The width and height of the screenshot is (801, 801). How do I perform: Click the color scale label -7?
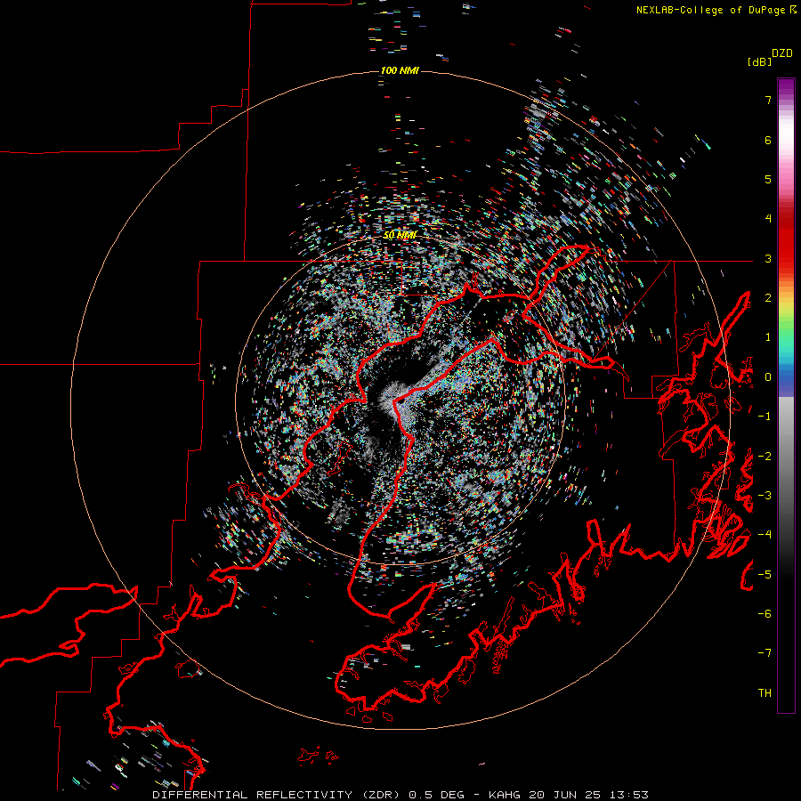click(x=765, y=653)
